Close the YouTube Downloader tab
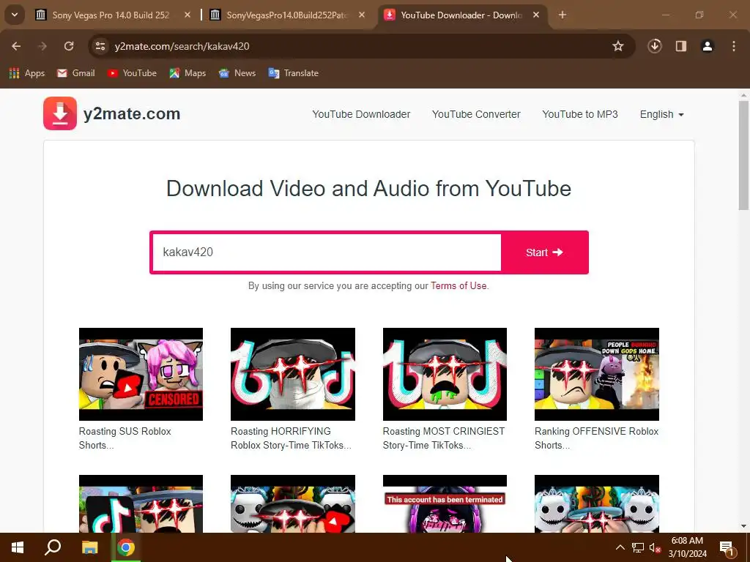 coord(536,15)
